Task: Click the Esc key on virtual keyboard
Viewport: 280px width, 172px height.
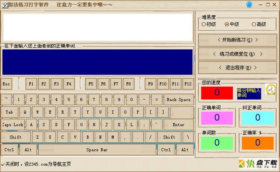Action: (x=7, y=84)
